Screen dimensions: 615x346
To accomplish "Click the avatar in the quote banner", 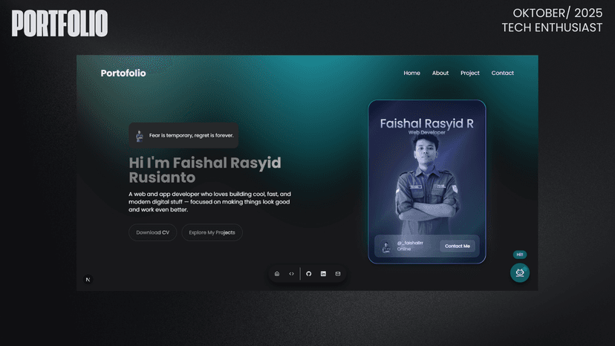I will click(139, 136).
